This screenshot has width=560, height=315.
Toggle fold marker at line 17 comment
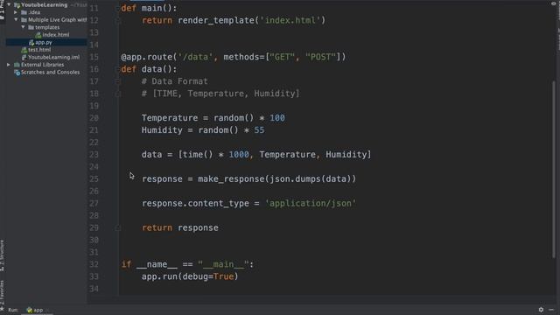tap(118, 81)
